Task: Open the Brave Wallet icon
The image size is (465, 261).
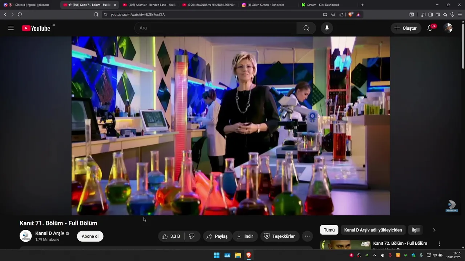Action: [438, 14]
